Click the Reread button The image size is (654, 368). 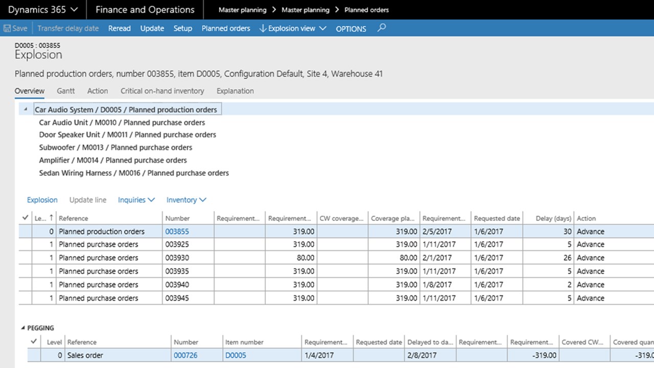click(x=120, y=29)
